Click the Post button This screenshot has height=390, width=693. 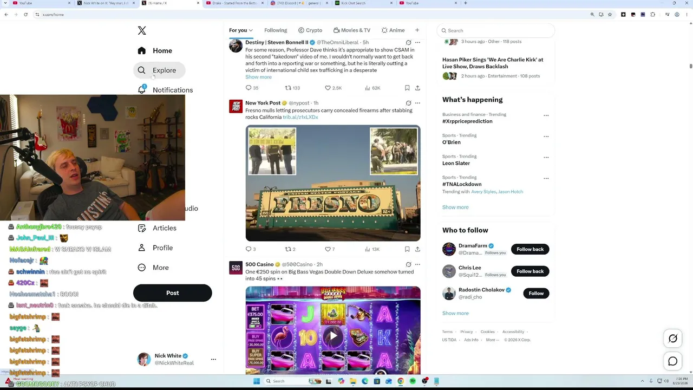[173, 293]
